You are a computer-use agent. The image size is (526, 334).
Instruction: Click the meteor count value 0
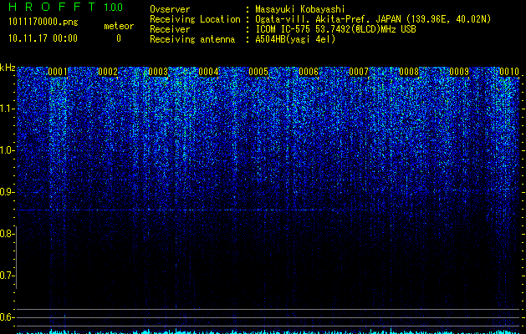click(x=119, y=38)
